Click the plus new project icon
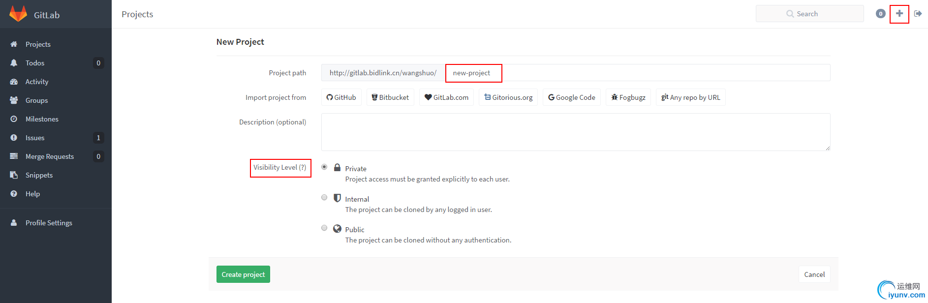The width and height of the screenshot is (928, 303). [x=899, y=14]
